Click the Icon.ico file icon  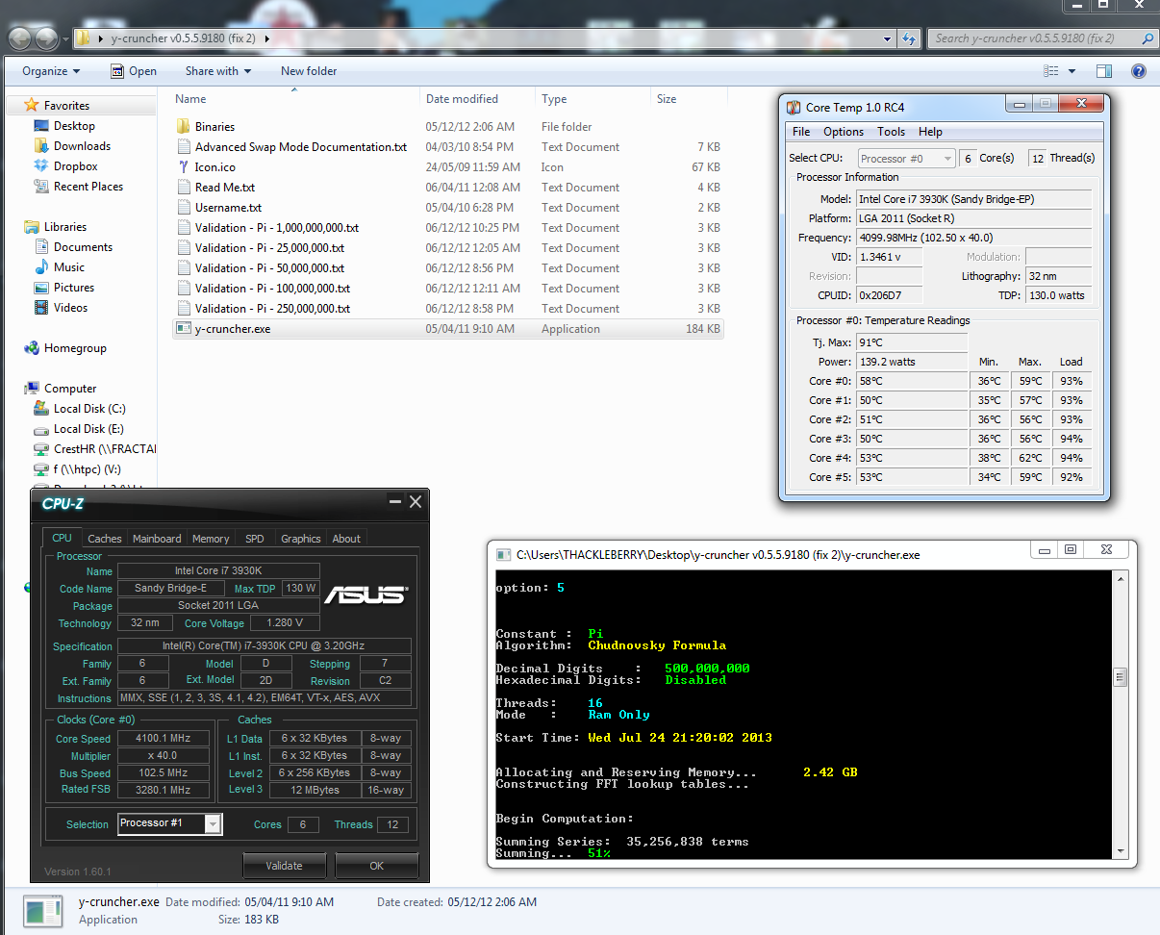[x=185, y=167]
